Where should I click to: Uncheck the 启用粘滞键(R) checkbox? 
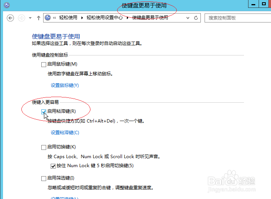pos(44,112)
